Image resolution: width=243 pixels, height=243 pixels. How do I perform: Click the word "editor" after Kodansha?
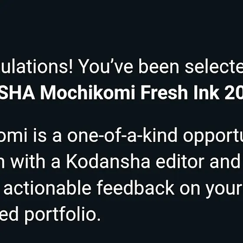[180, 161]
